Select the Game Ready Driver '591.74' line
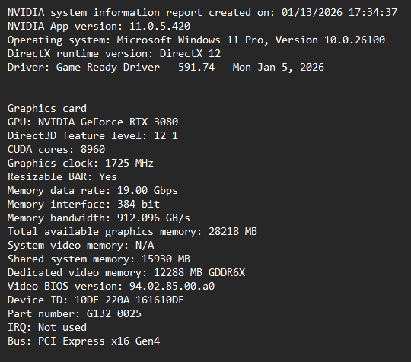411x362 pixels. [166, 68]
